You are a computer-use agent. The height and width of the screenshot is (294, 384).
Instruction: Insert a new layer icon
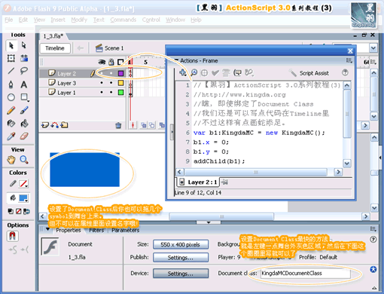pyautogui.click(x=45, y=125)
